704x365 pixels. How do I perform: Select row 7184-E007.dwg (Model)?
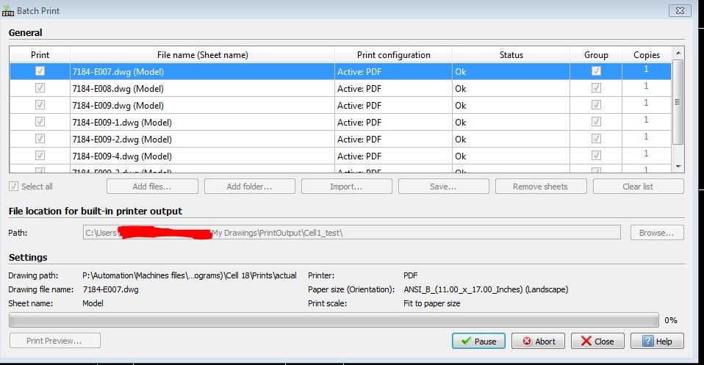tap(340, 71)
